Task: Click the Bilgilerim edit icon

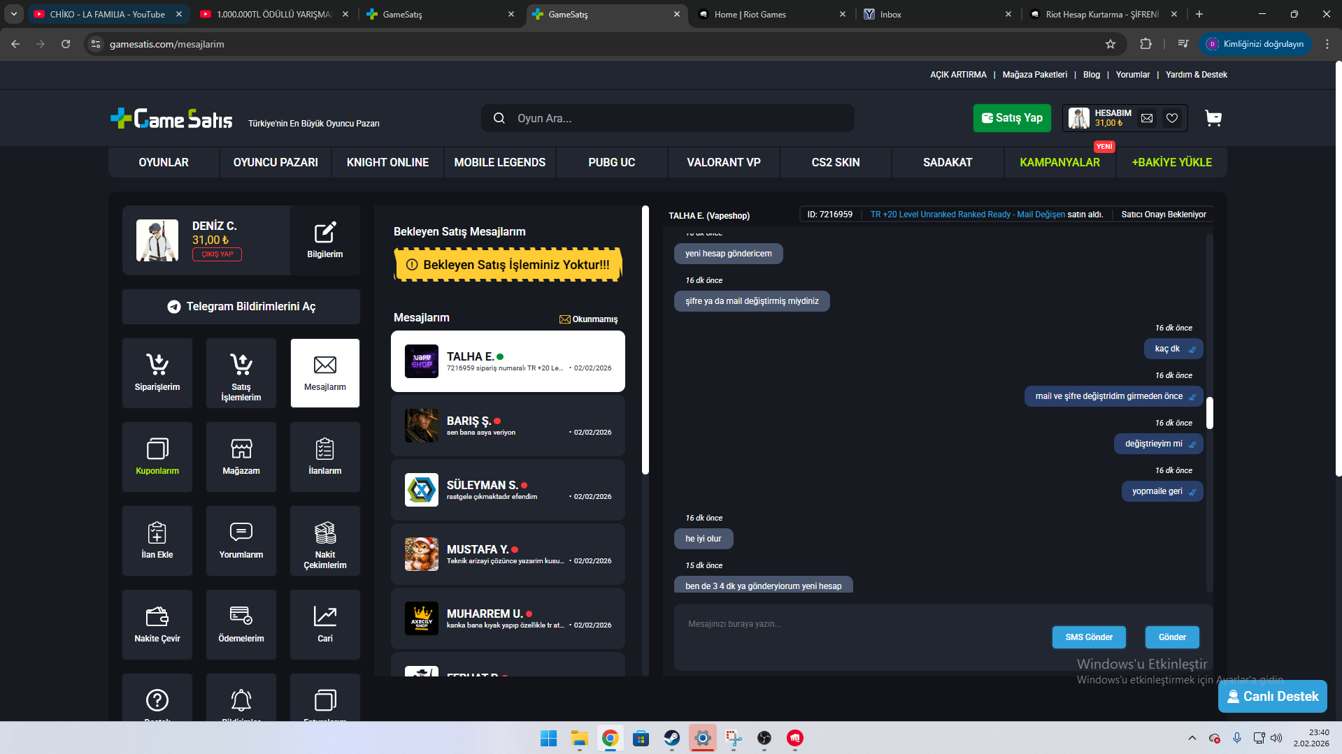Action: point(325,233)
